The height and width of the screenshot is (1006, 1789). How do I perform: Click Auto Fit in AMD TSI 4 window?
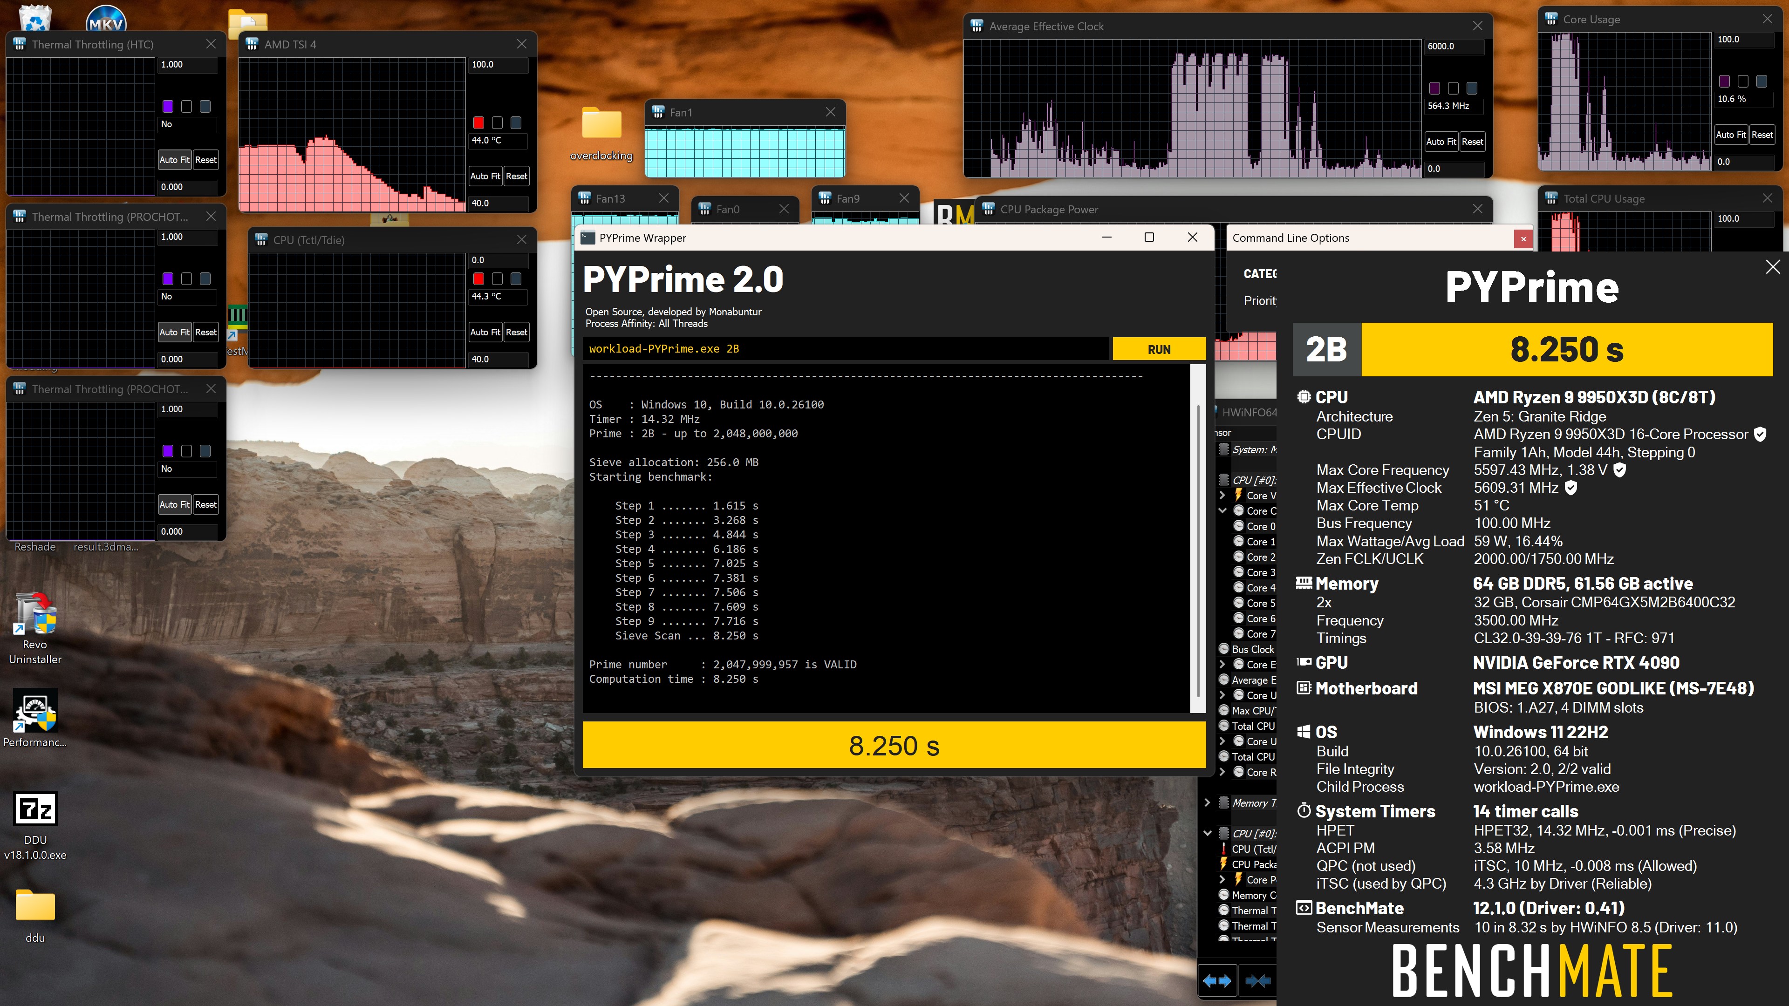pos(485,177)
